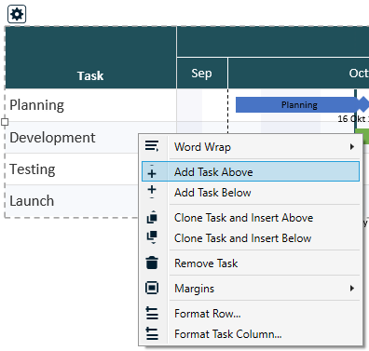Click the Sep month header
Viewport: 369px width, 351px height.
(202, 74)
